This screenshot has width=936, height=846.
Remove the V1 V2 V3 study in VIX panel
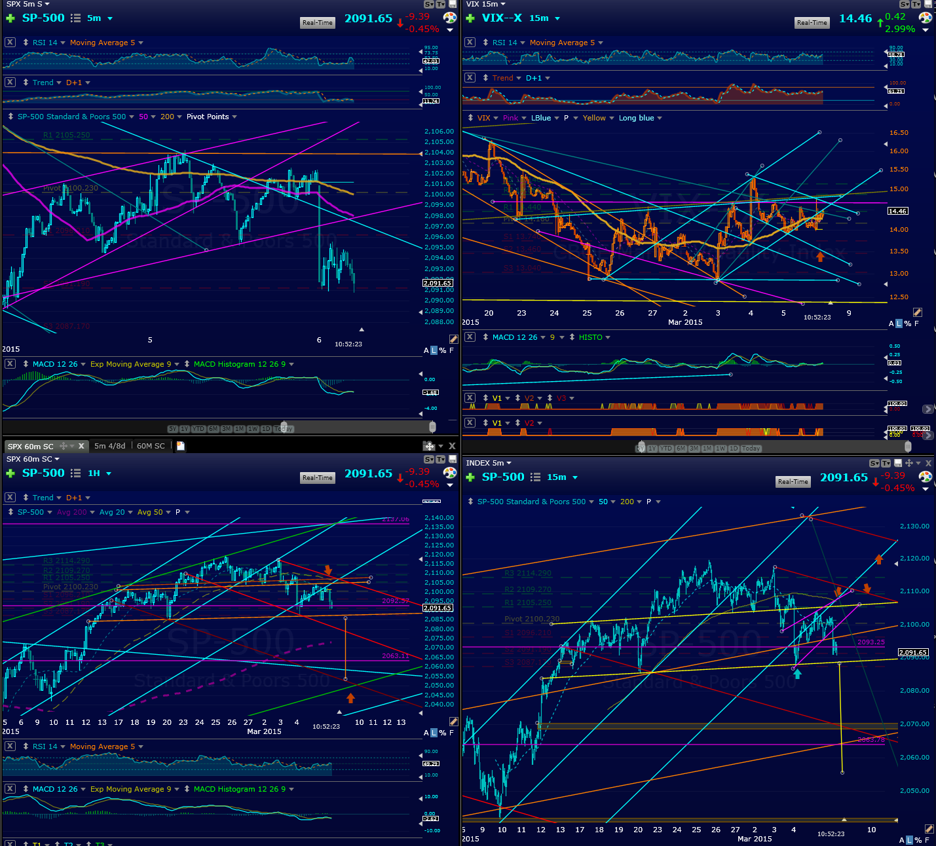tap(470, 397)
